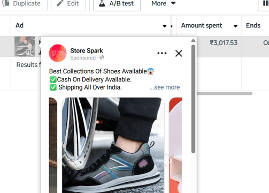Go to previous carousel card arrow

(x=62, y=160)
